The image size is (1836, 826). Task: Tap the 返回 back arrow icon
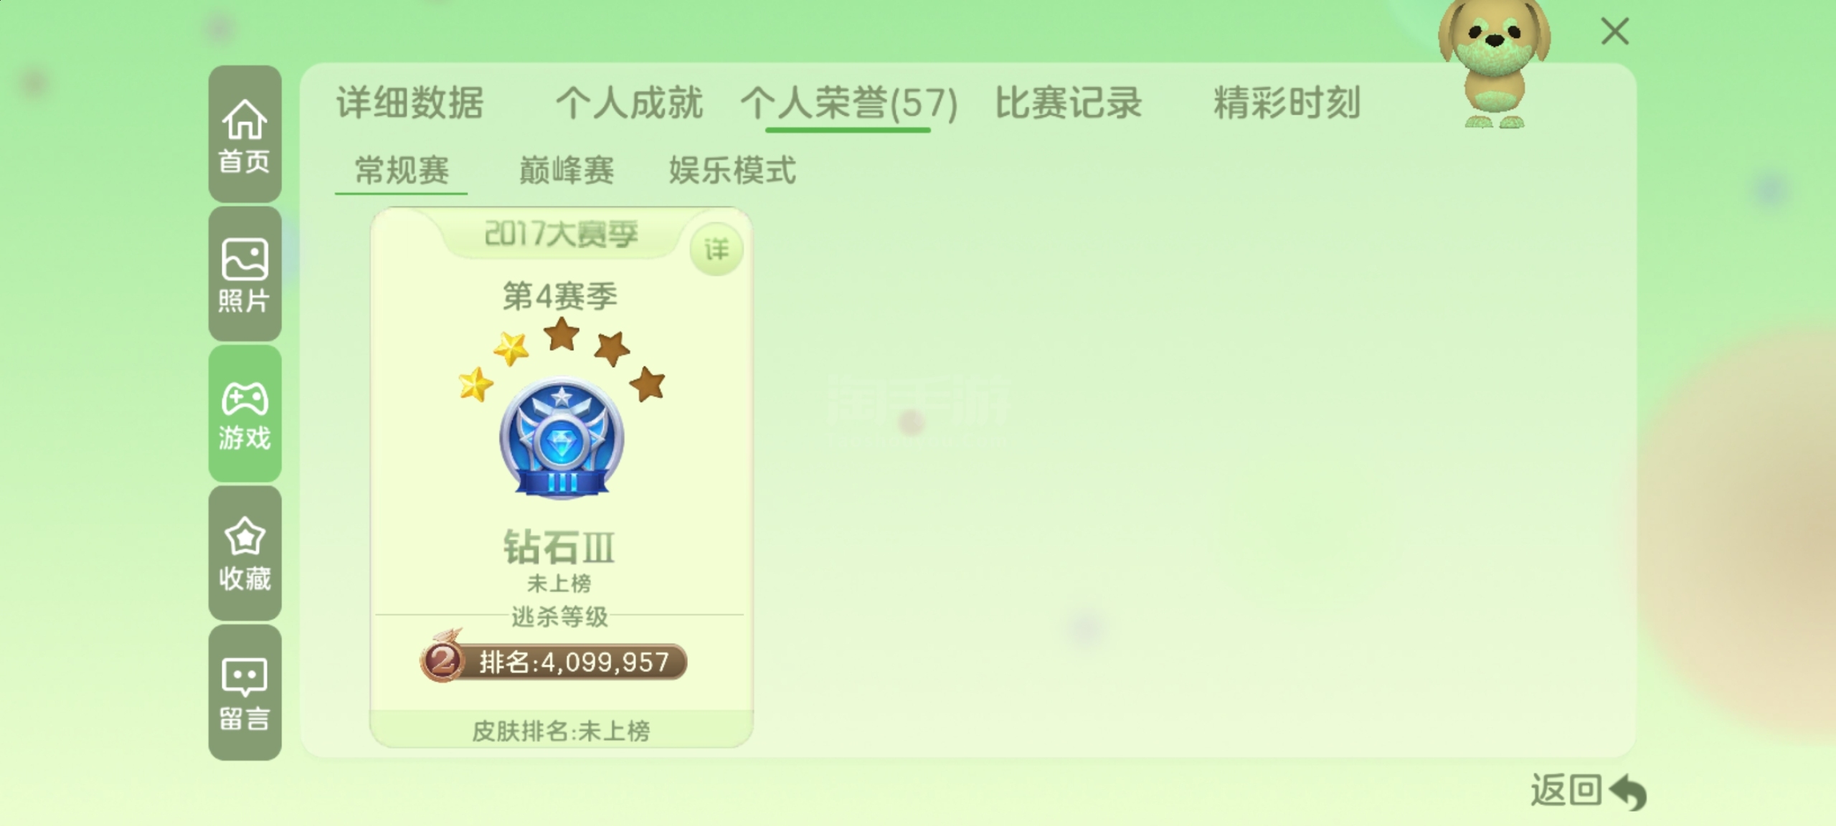click(x=1627, y=792)
